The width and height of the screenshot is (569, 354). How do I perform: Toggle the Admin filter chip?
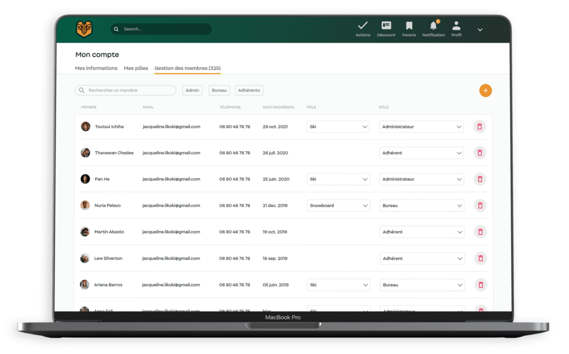(x=192, y=91)
